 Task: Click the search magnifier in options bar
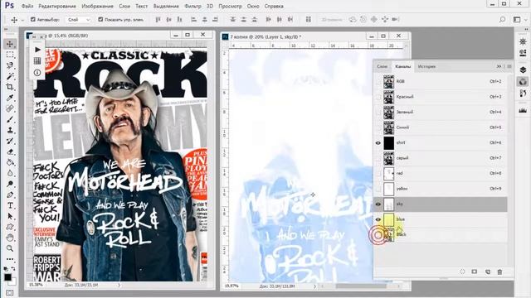pyautogui.click(x=502, y=20)
